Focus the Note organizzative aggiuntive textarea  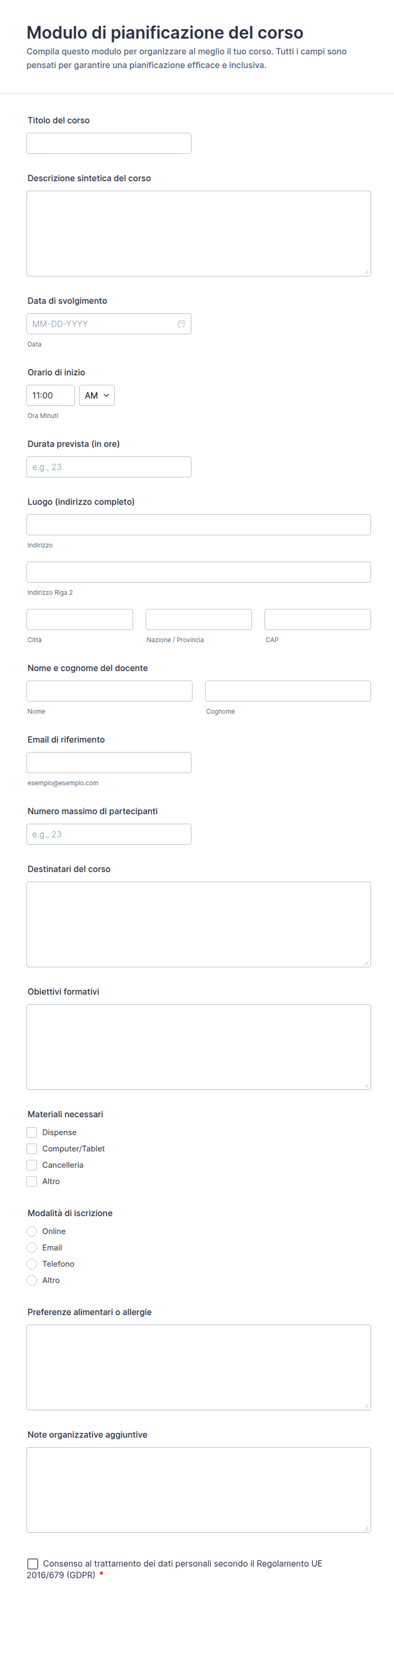coord(199,1490)
